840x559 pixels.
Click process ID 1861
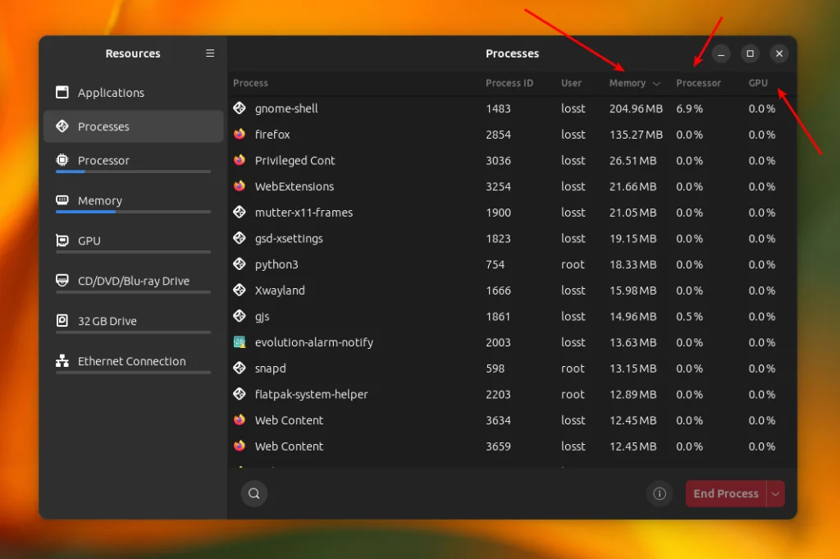pos(498,317)
